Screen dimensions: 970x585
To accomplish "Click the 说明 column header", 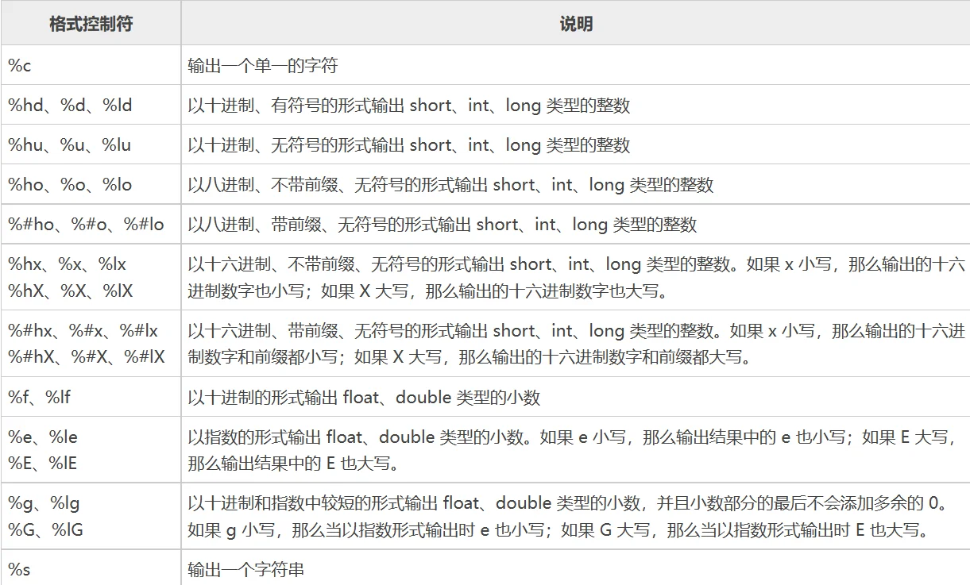I will (575, 24).
